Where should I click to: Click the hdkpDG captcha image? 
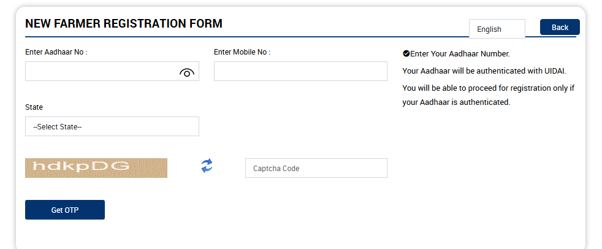pos(96,168)
